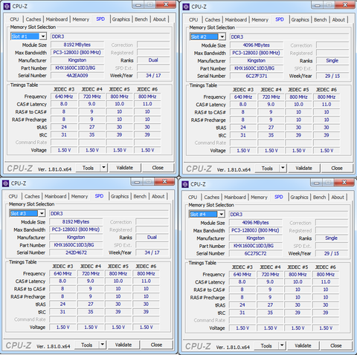
Task: Expand Tools arrow in Slot #3 window
Action: coord(102,345)
